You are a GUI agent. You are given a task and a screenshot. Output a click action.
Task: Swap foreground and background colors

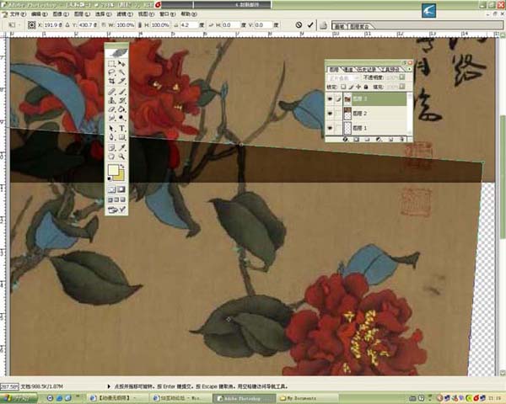pos(122,167)
